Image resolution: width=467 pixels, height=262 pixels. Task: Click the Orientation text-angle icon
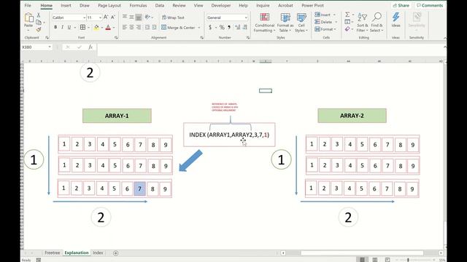tap(147, 17)
